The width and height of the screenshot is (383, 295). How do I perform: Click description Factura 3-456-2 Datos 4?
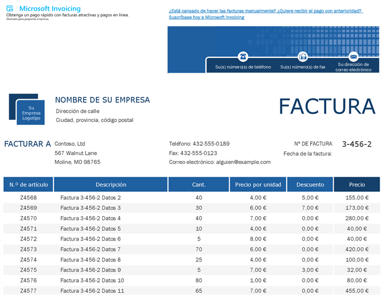[x=90, y=218]
